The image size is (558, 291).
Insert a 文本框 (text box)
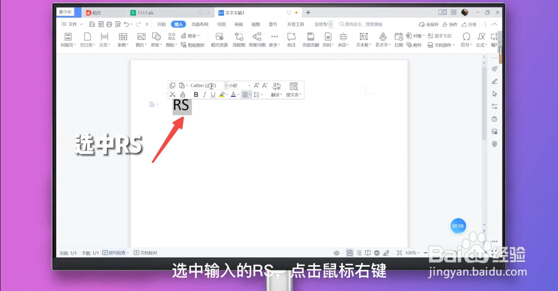pyautogui.click(x=363, y=39)
